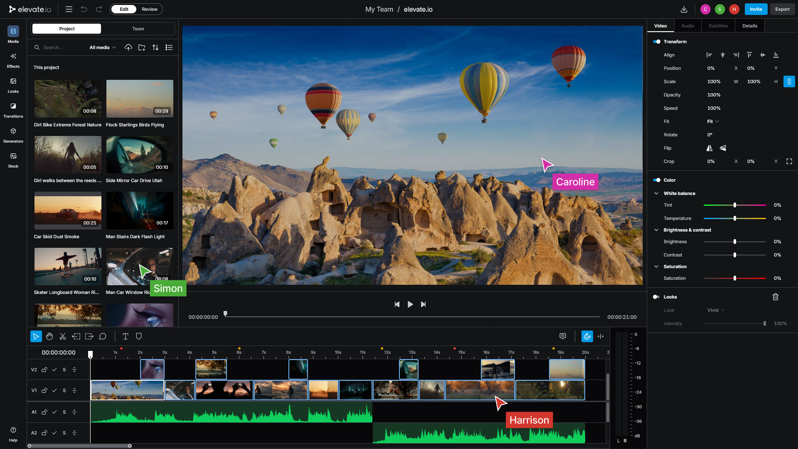Delete the Looks effect with trash icon
Screen dimensions: 798x449
coord(775,297)
